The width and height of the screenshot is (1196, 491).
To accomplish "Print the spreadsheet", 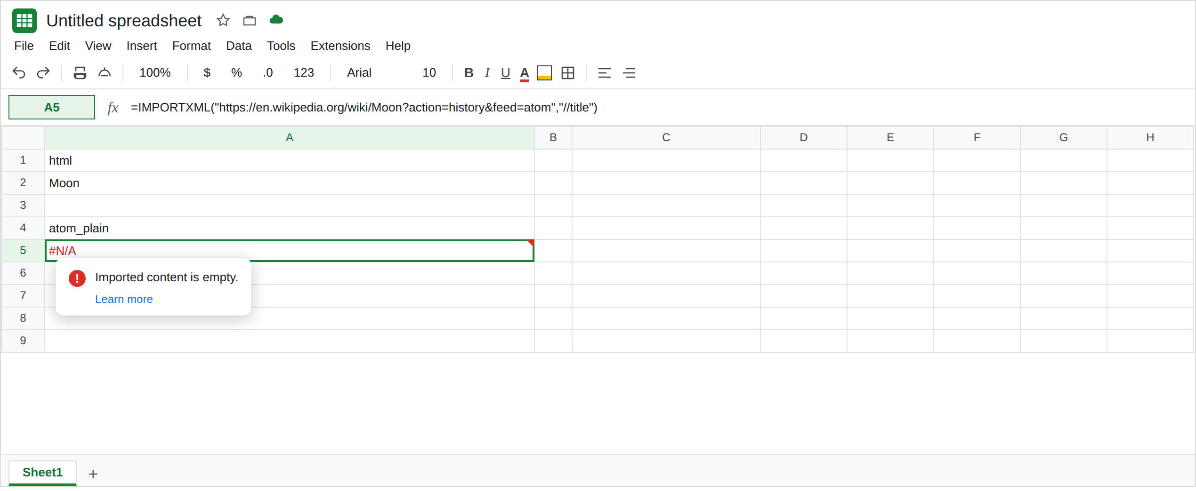I will pos(80,73).
